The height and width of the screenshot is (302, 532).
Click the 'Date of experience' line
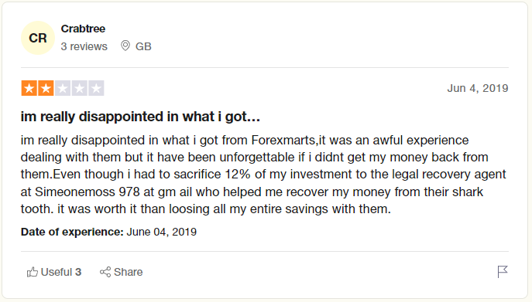108,232
